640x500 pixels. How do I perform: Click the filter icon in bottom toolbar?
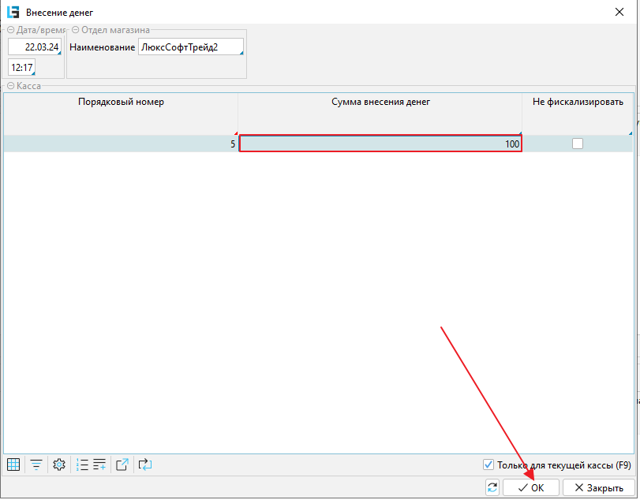click(36, 465)
